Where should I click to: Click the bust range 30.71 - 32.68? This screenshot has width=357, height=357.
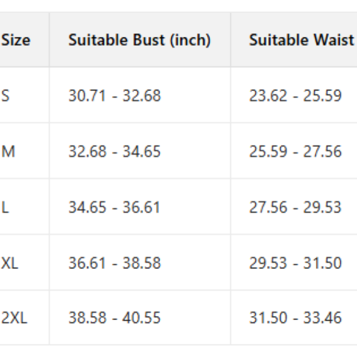tap(114, 95)
